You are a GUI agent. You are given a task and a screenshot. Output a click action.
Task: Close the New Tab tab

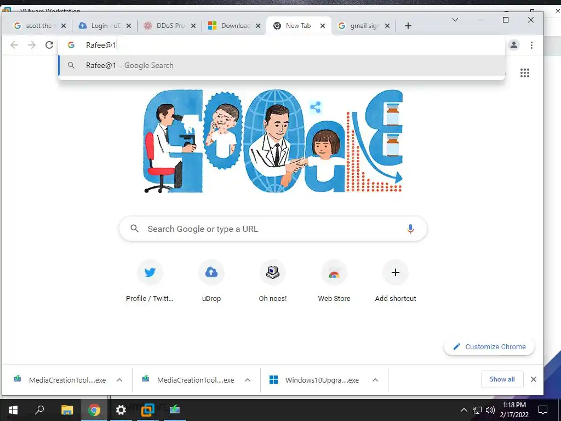tap(322, 26)
